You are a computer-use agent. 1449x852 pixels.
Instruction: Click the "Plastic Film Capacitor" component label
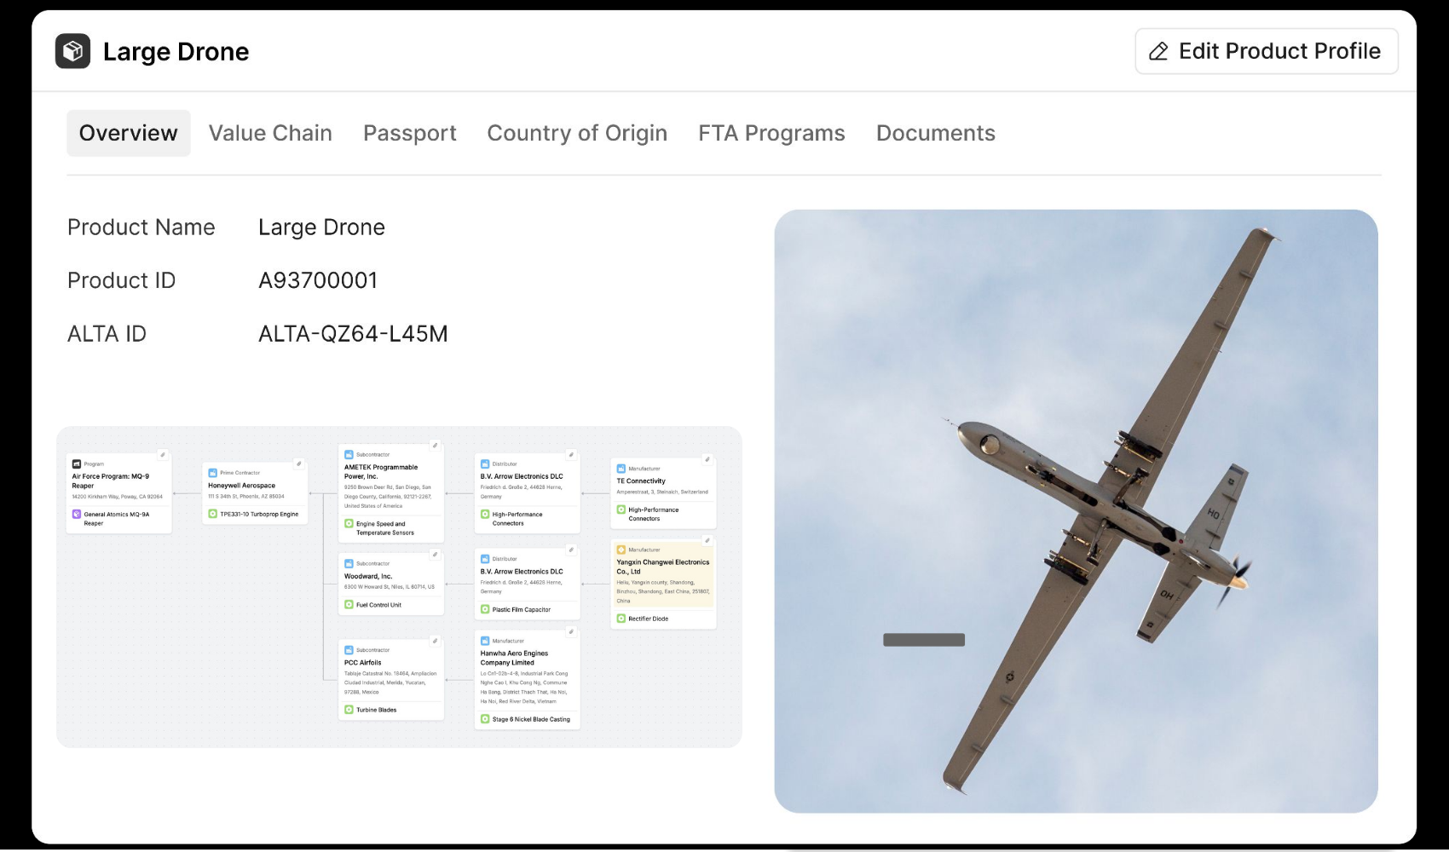pos(522,610)
